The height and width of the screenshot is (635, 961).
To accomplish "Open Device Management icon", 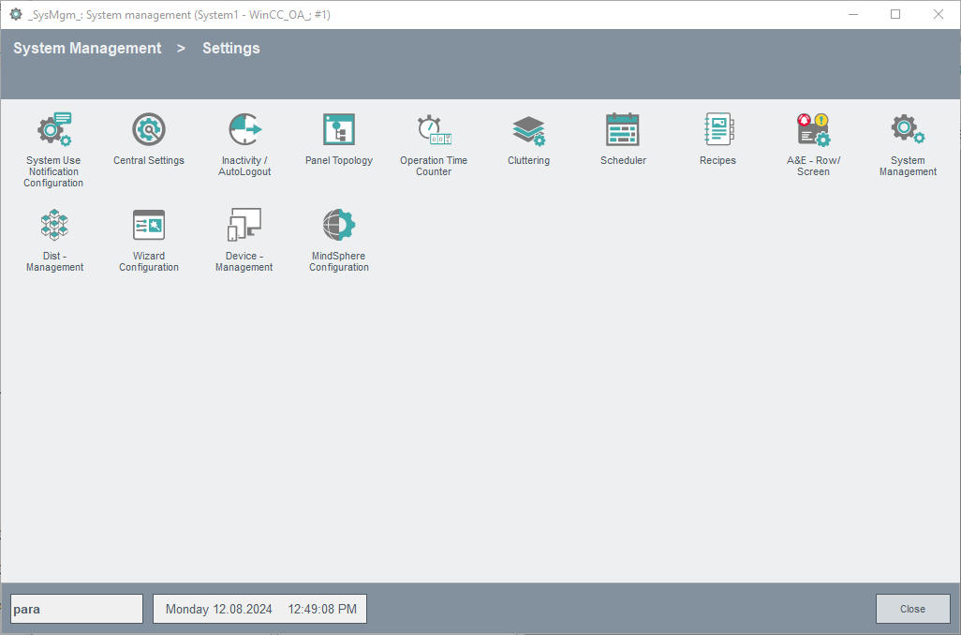I will pyautogui.click(x=244, y=226).
